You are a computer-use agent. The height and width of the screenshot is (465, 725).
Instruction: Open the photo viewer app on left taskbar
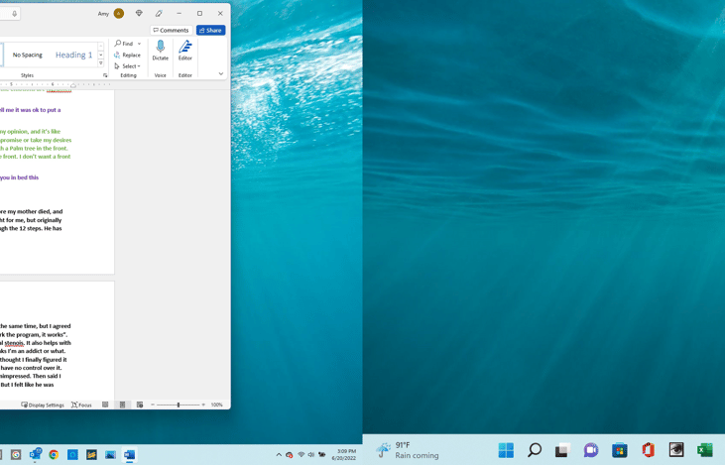[x=110, y=455]
